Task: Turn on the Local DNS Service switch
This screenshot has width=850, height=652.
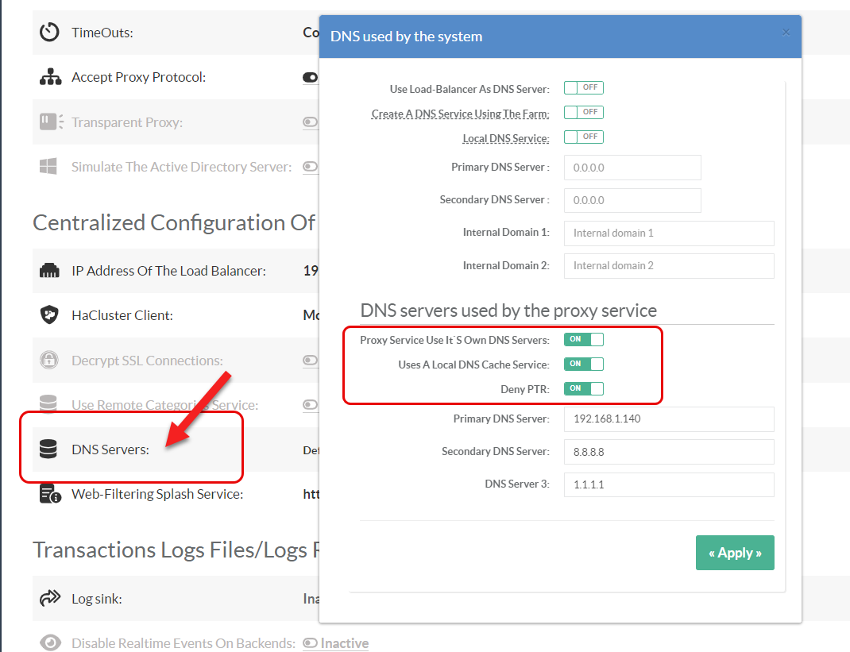Action: point(583,137)
